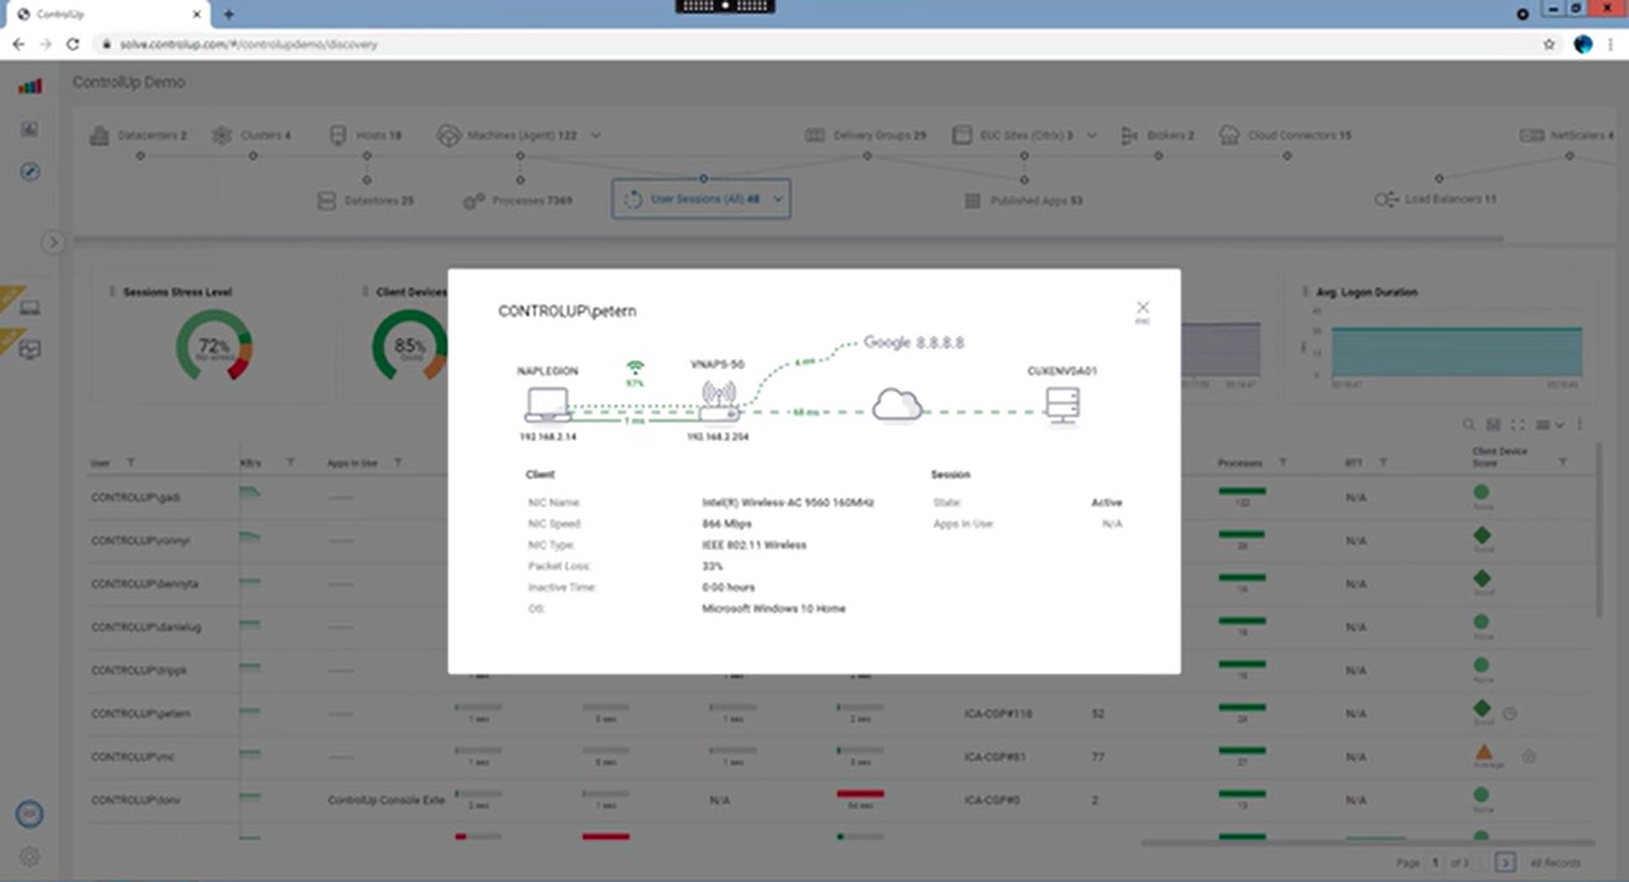Click the VNAPS-50 wireless router icon

pos(719,401)
